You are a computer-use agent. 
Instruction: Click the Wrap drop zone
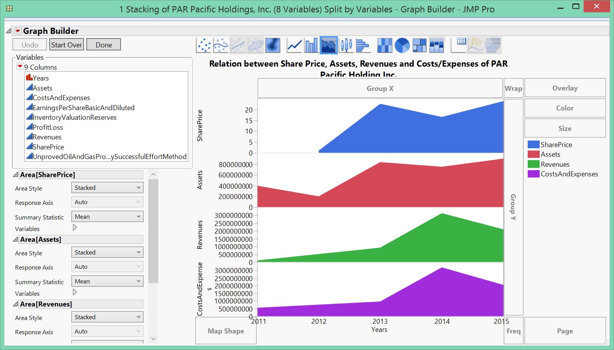point(513,88)
